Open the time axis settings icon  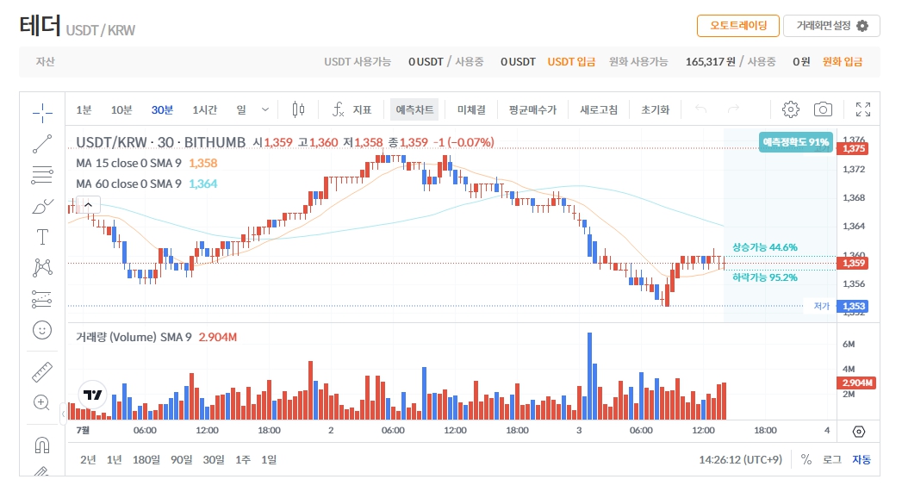click(859, 432)
